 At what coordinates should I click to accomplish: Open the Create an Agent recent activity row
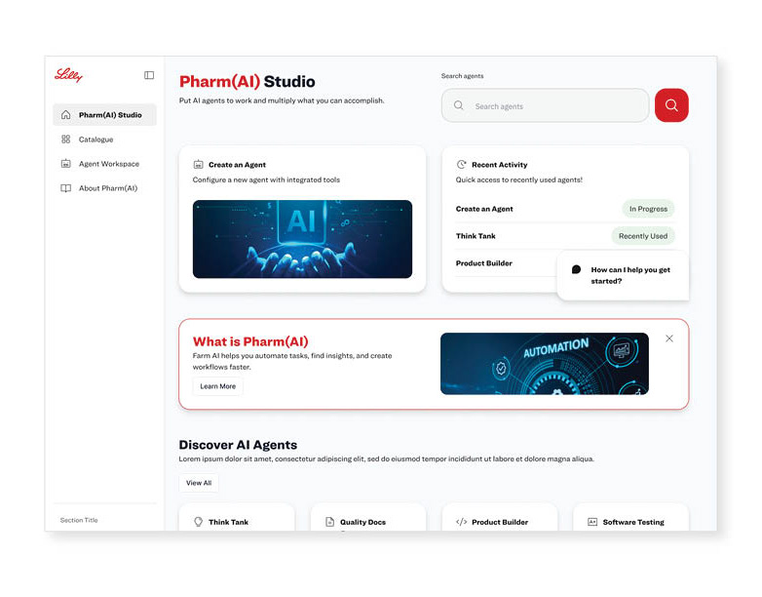(565, 209)
